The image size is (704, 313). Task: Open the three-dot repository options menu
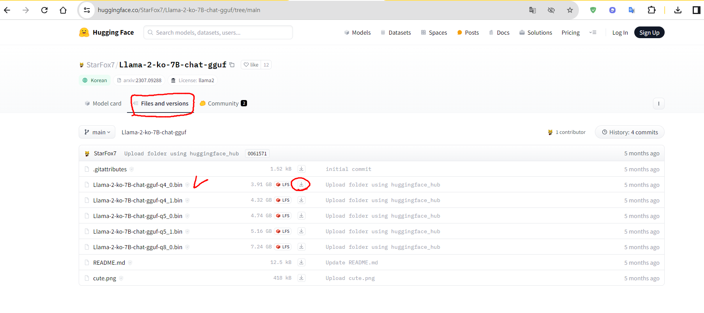click(x=659, y=104)
